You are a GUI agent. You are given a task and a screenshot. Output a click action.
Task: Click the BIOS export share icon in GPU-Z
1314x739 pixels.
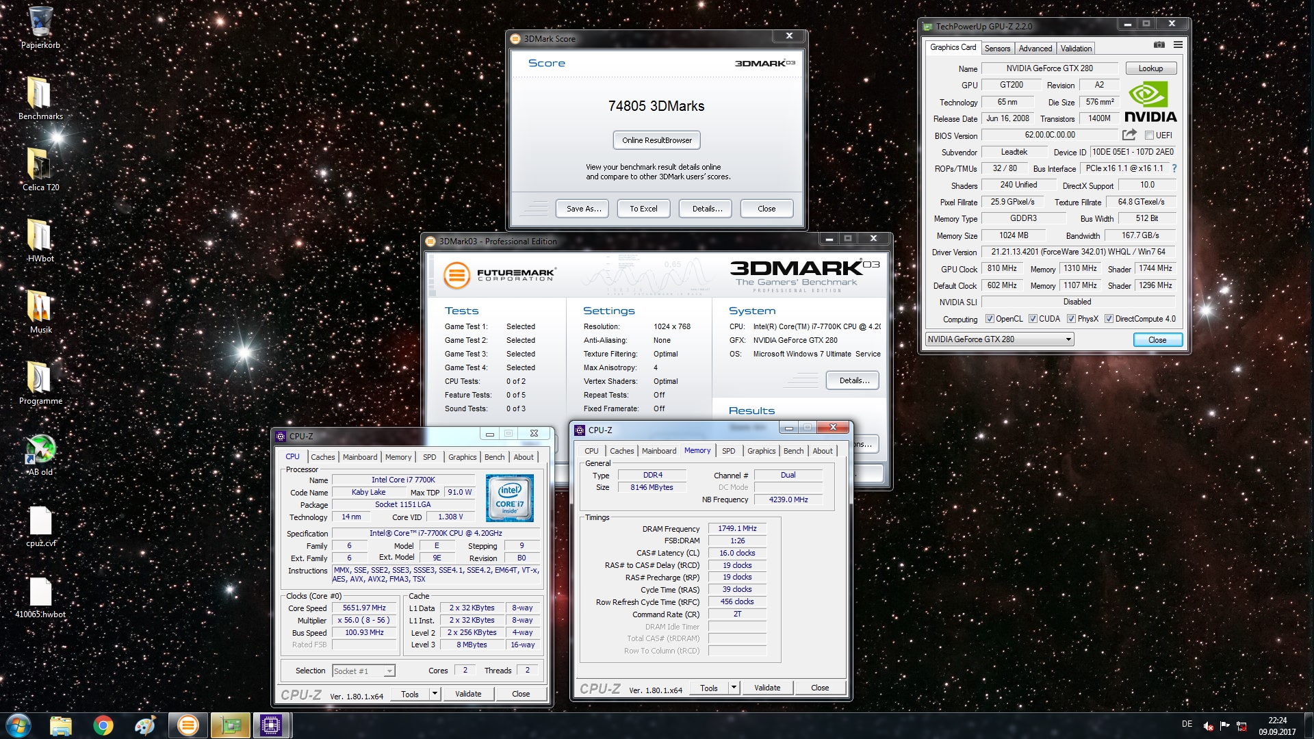(x=1129, y=135)
